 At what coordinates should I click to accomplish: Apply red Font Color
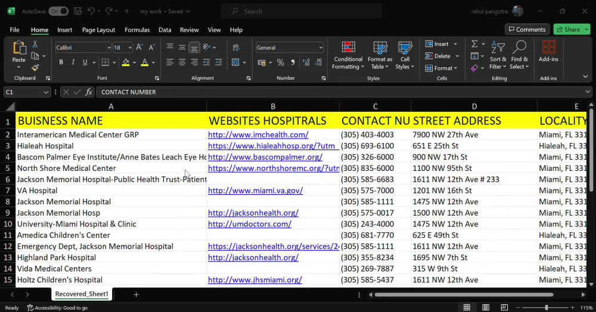pyautogui.click(x=144, y=63)
